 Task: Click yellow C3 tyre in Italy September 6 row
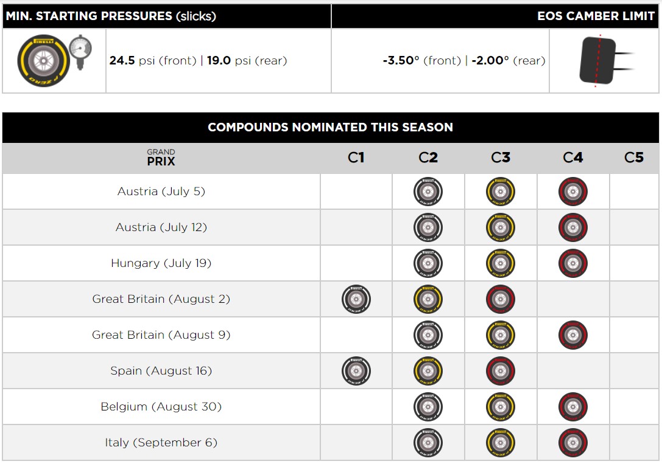point(500,443)
